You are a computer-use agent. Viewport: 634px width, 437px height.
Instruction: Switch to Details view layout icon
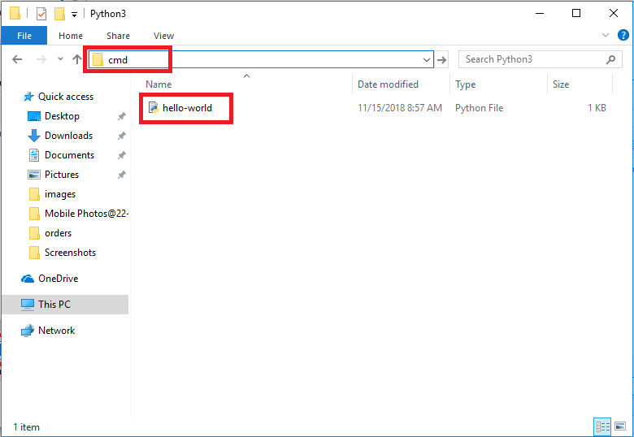tap(602, 426)
